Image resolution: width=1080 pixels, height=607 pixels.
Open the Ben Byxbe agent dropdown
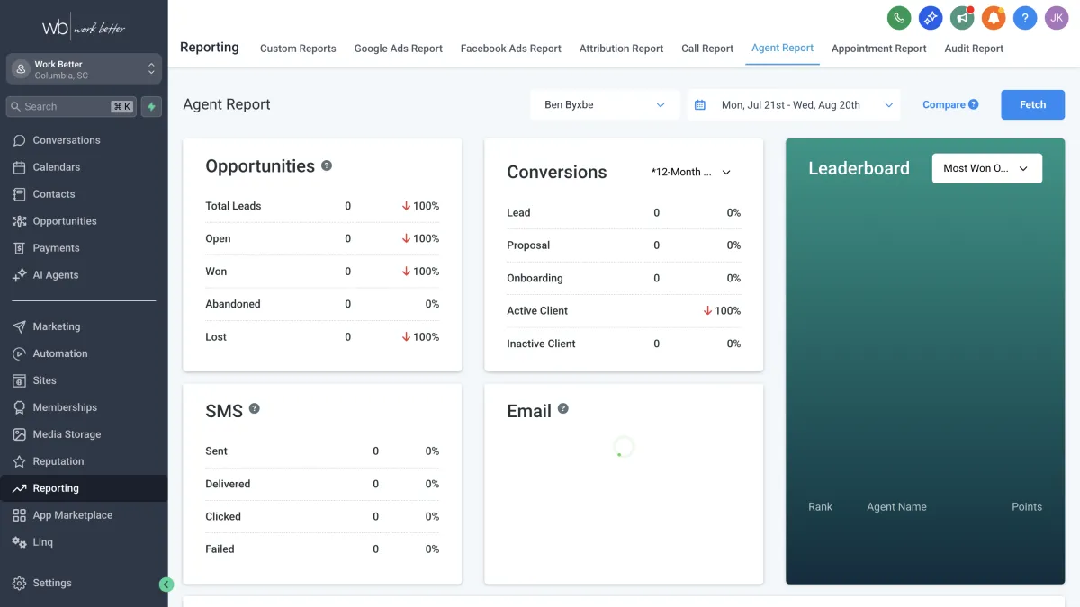click(604, 104)
